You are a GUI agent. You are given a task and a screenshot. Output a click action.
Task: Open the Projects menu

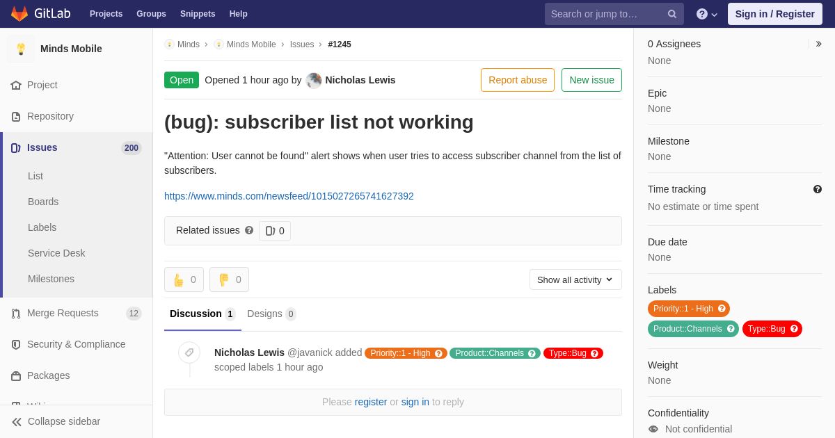(106, 14)
